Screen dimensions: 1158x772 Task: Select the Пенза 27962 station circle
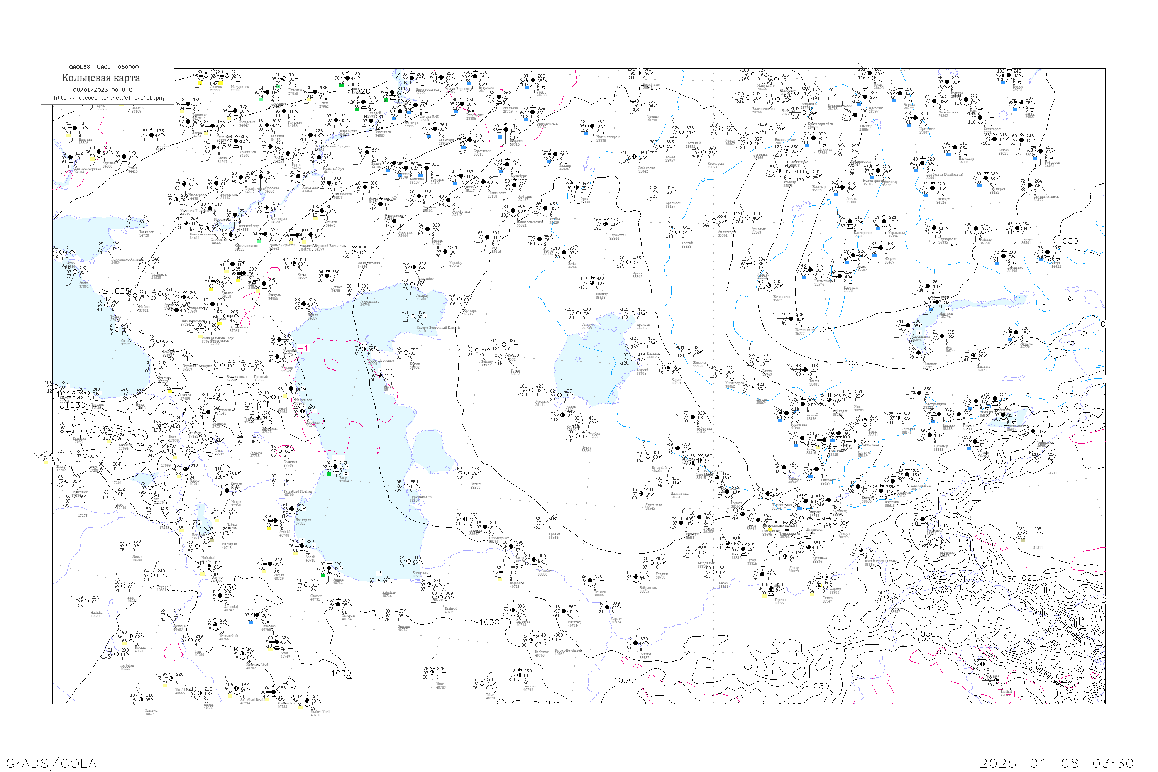(x=315, y=92)
